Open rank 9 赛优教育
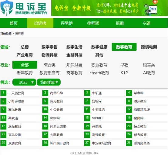 pyautogui.click(x=15, y=110)
